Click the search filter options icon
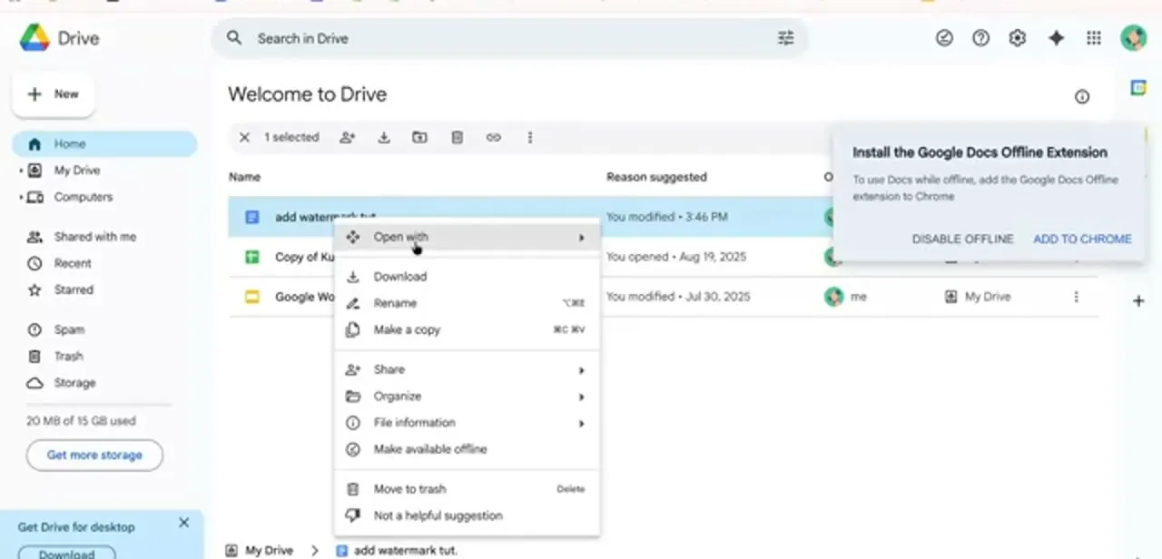 tap(786, 38)
